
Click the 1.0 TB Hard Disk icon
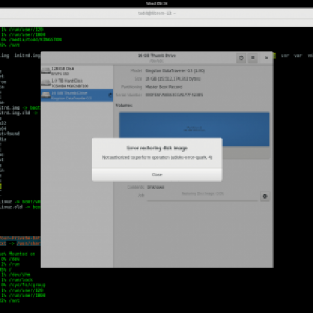pyautogui.click(x=46, y=83)
